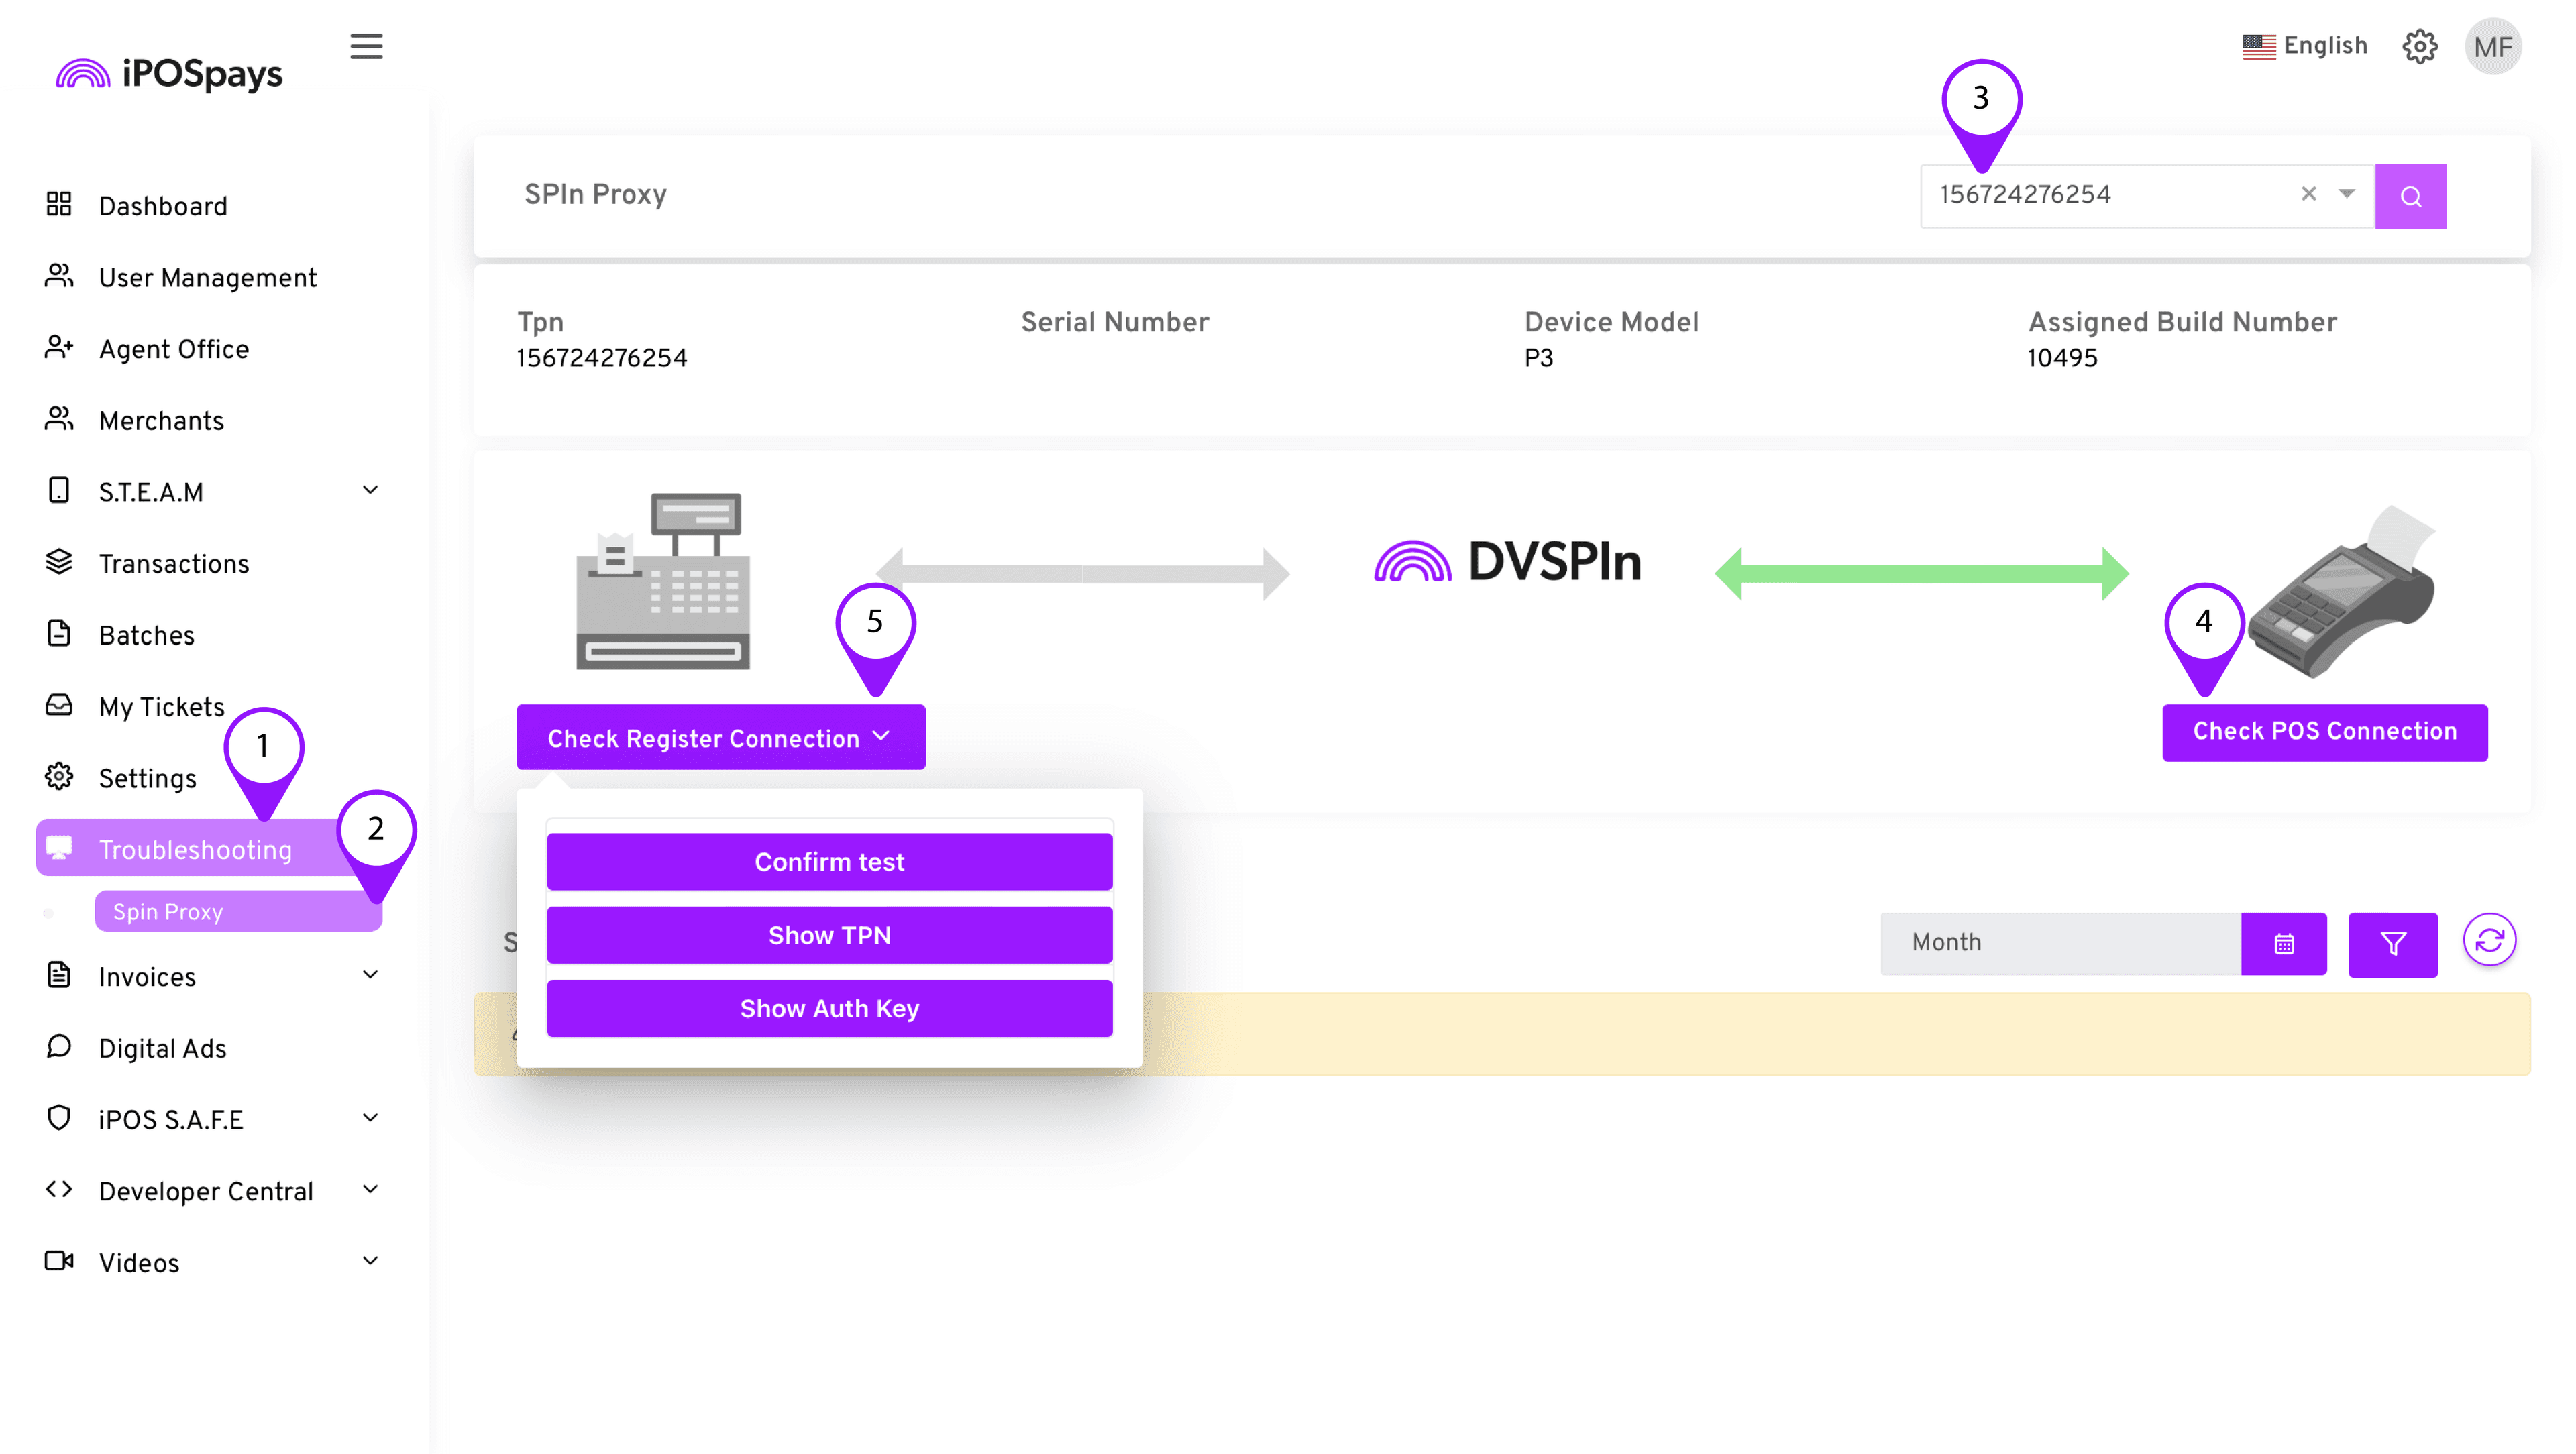Open the TPN selector dropdown arrow
Screen dimensions: 2576x1454
click(x=2347, y=194)
